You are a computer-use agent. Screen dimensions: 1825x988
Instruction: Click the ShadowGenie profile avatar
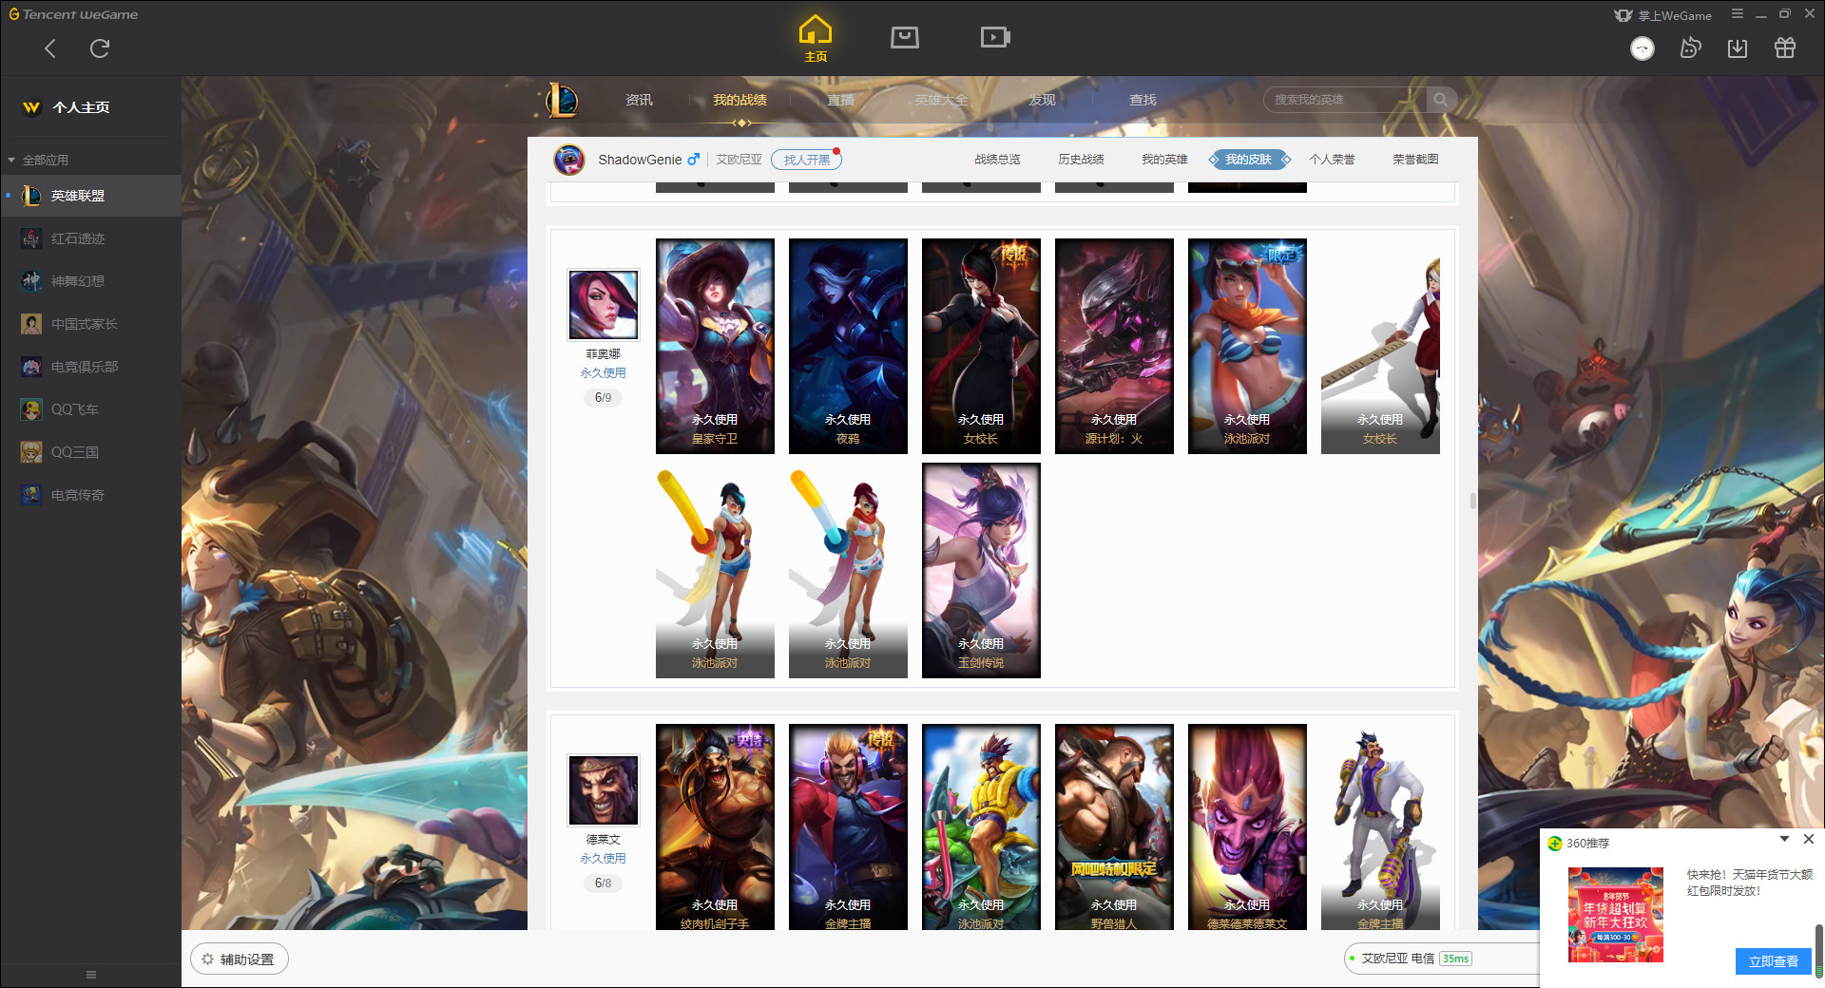pos(569,160)
